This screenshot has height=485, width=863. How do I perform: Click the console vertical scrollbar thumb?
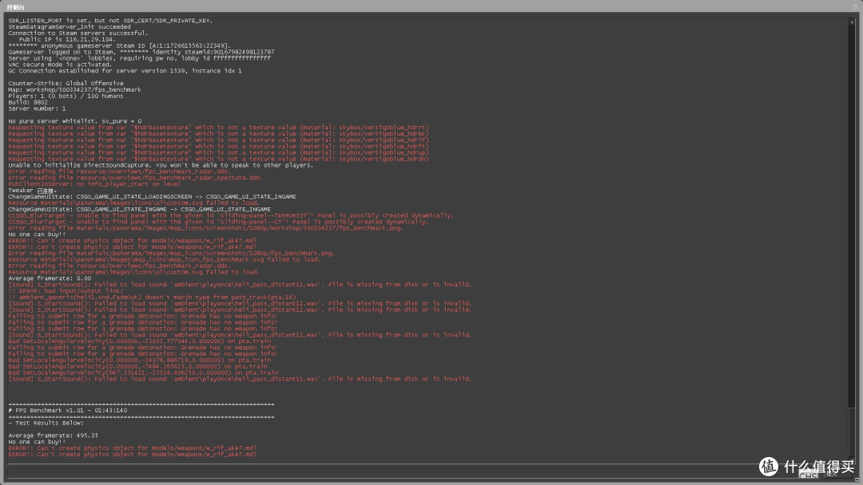[x=852, y=432]
